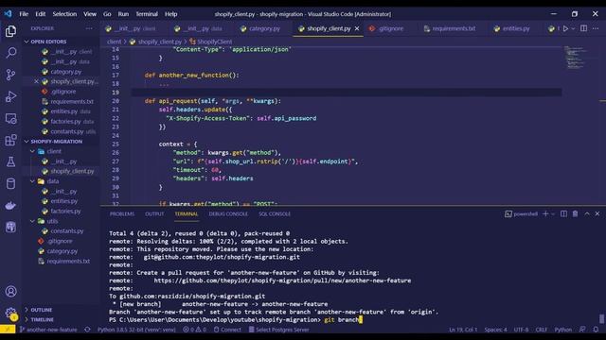This screenshot has width=606, height=340.
Task: Change CRLF line ending in status bar
Action: click(x=541, y=330)
